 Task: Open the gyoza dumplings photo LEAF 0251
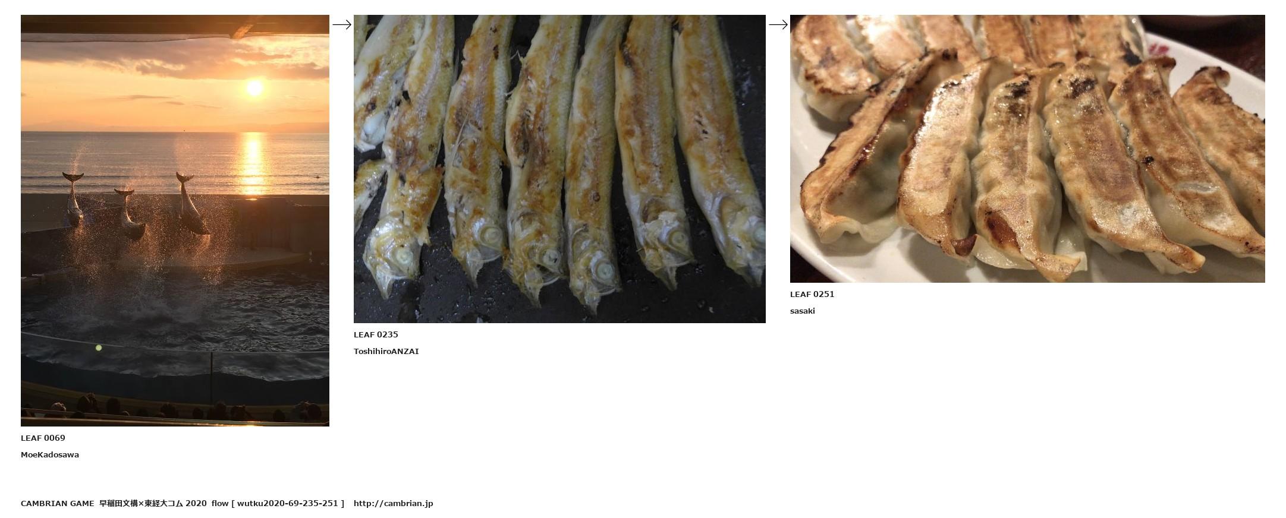click(x=1027, y=149)
